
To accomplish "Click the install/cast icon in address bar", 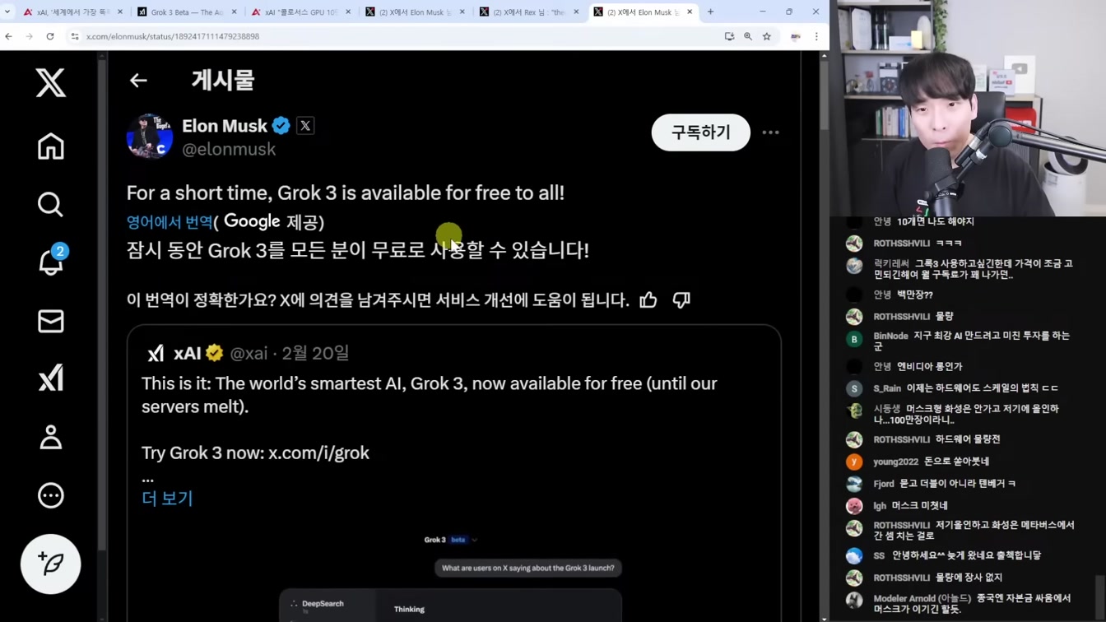I will (x=729, y=36).
